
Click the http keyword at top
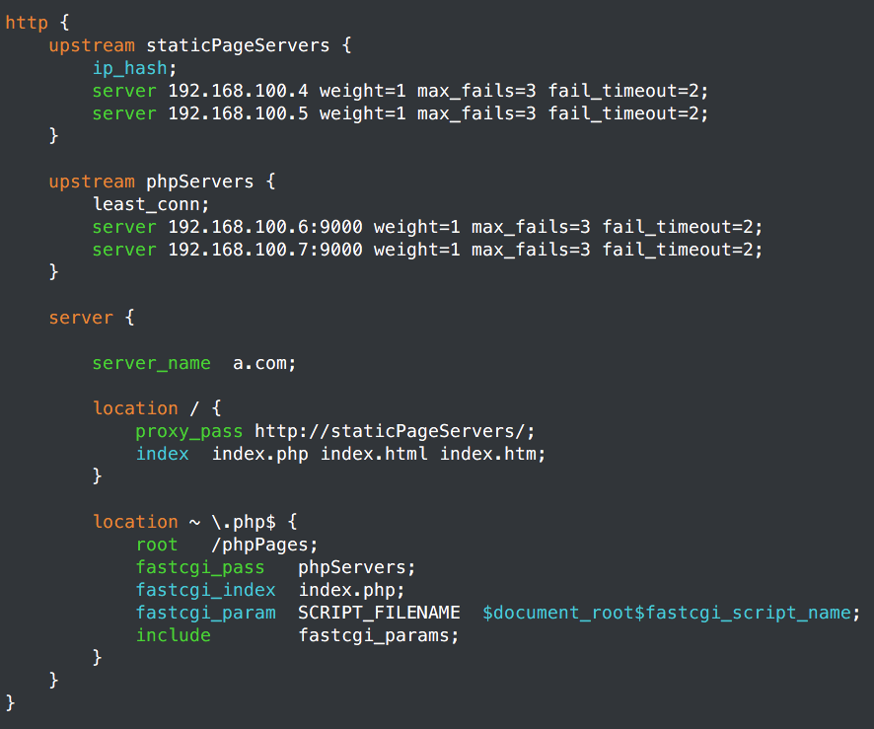(x=27, y=23)
